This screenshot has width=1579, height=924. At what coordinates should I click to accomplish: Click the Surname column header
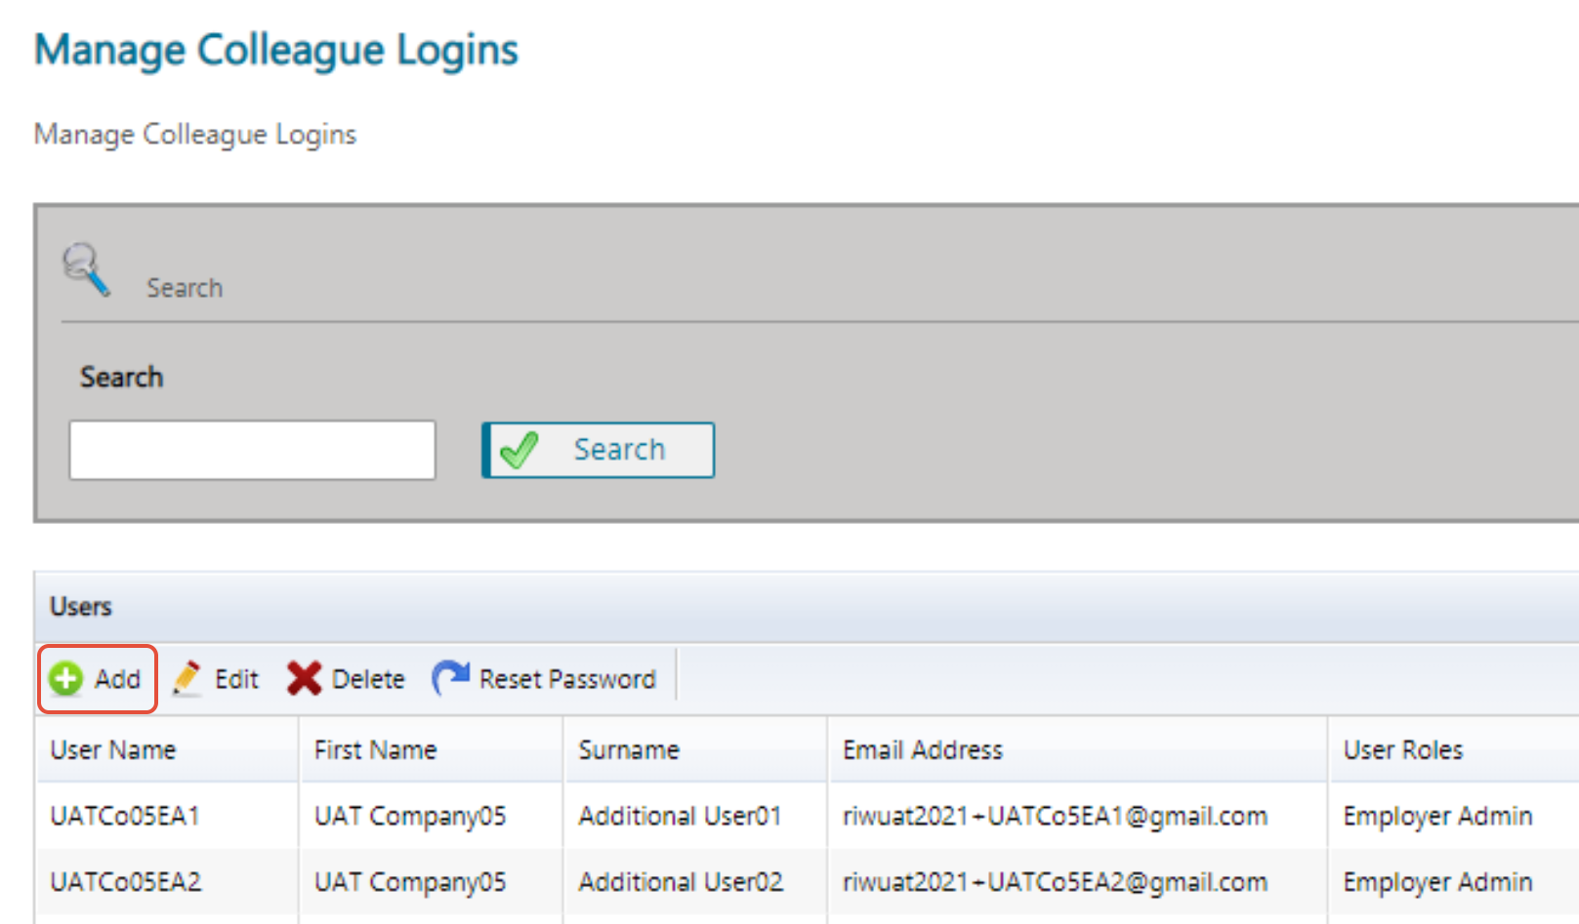click(628, 749)
